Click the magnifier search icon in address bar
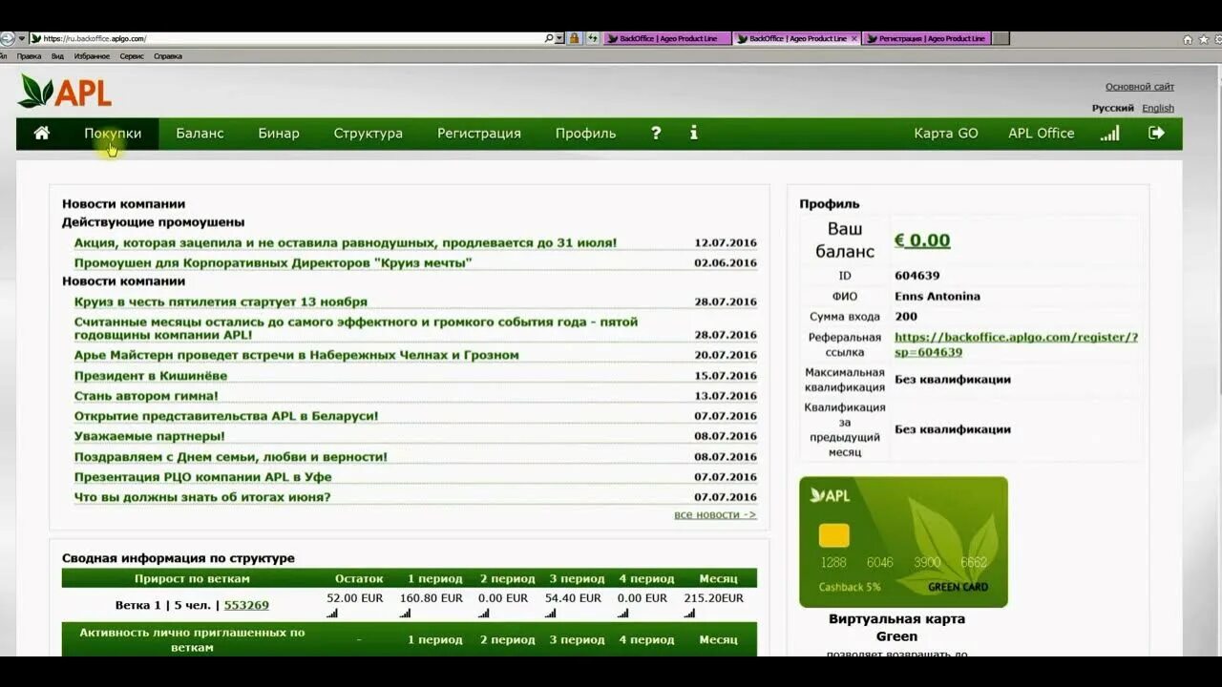The height and width of the screenshot is (687, 1222). tap(548, 38)
